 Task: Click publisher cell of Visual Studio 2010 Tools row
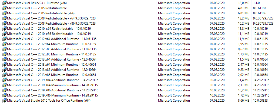tap(174, 101)
